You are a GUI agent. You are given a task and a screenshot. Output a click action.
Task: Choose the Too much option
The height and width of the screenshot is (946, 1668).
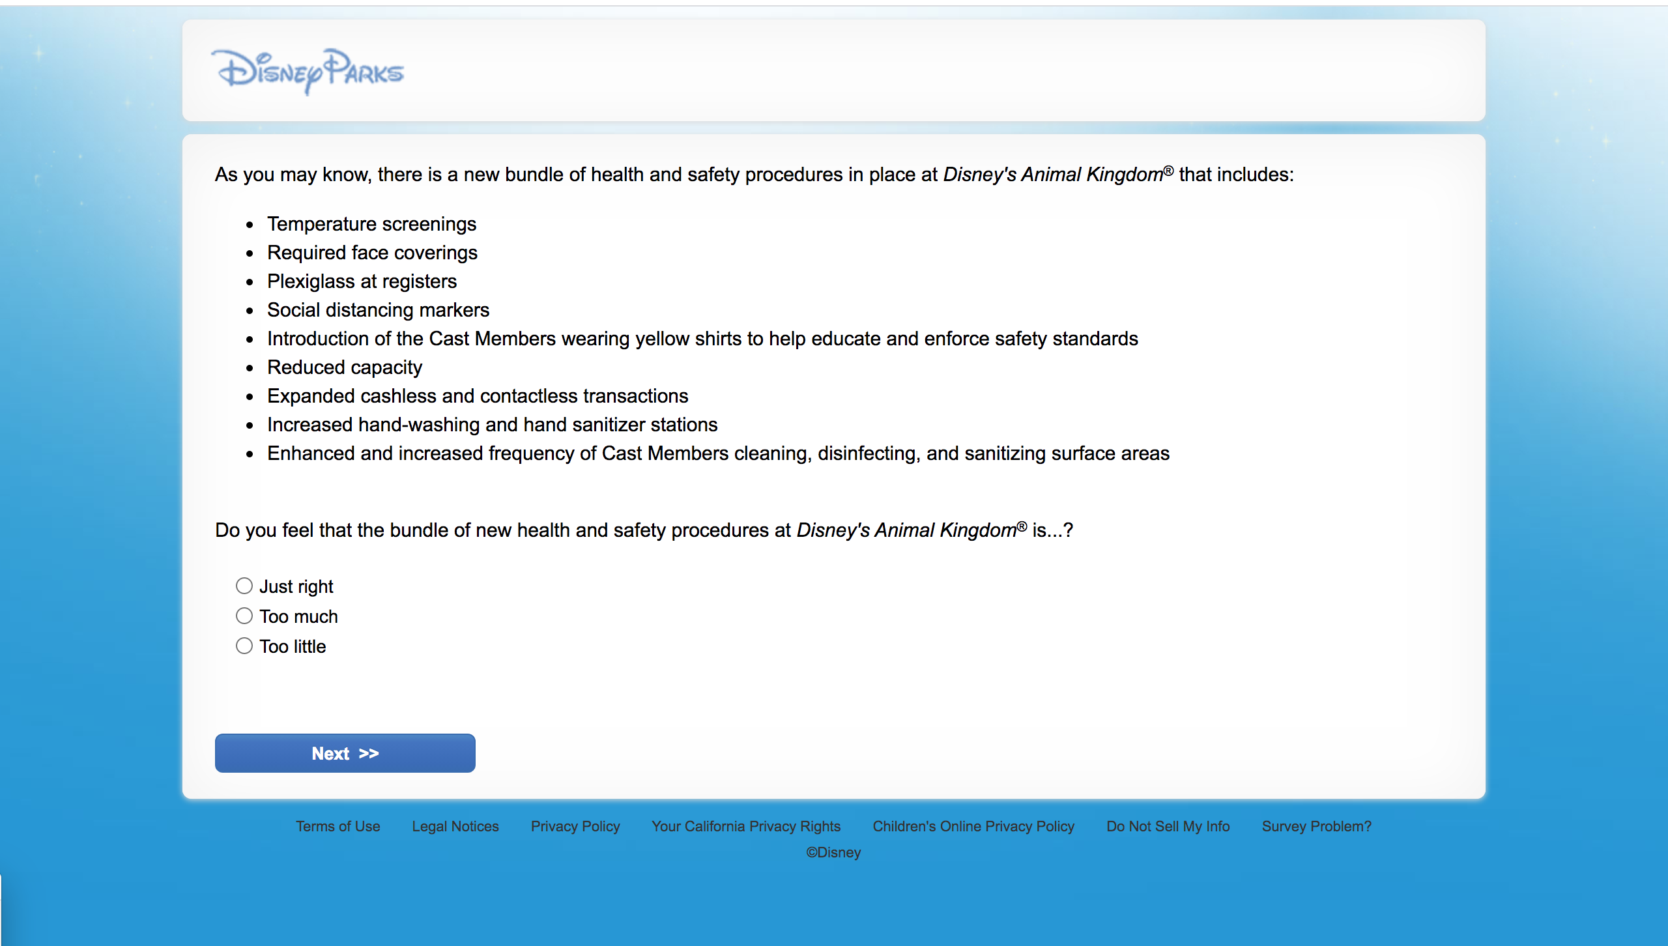(244, 616)
